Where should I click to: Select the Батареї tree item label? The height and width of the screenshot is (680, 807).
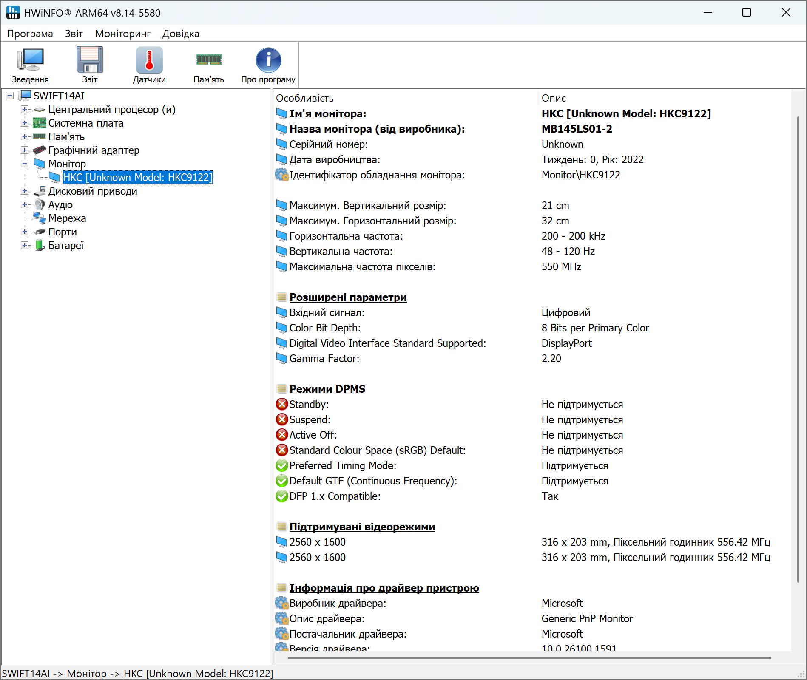(x=66, y=246)
